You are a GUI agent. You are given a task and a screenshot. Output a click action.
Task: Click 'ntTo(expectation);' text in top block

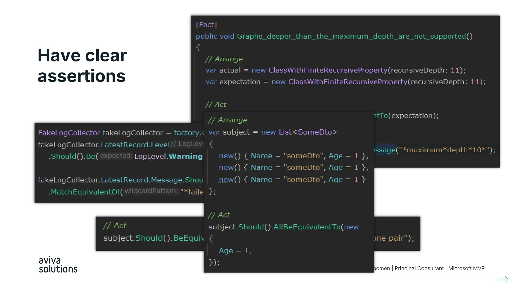tap(406, 116)
